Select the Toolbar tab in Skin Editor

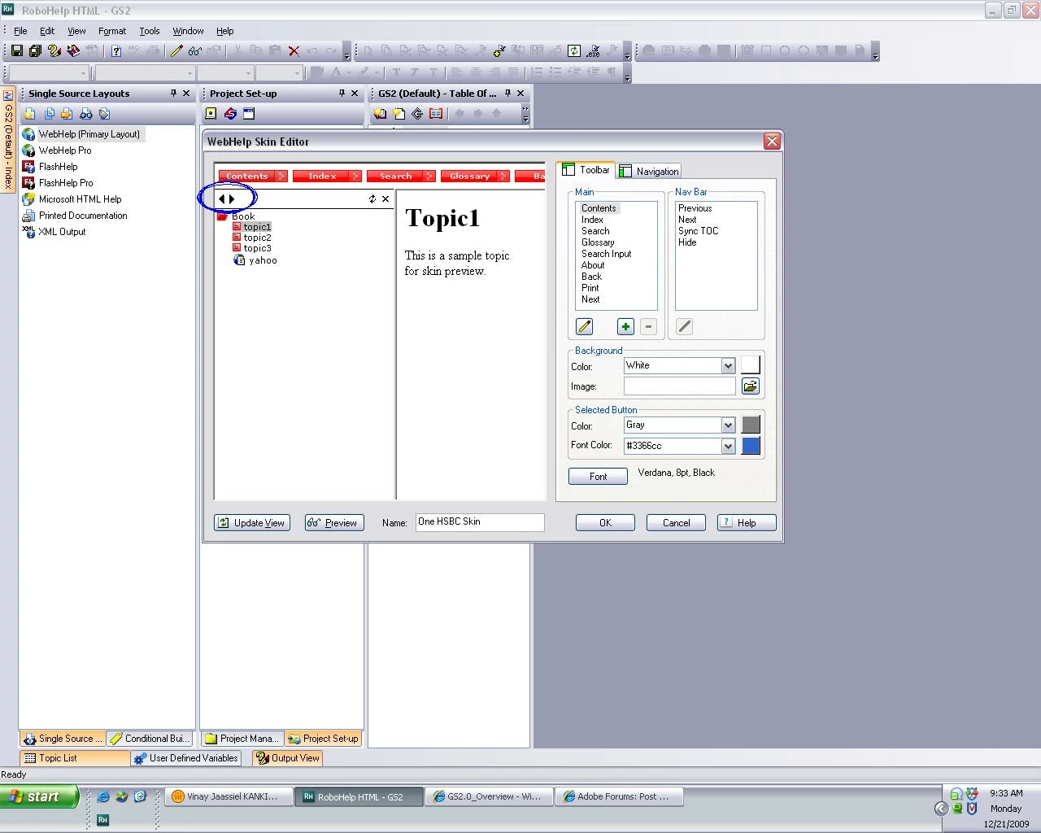[x=586, y=170]
